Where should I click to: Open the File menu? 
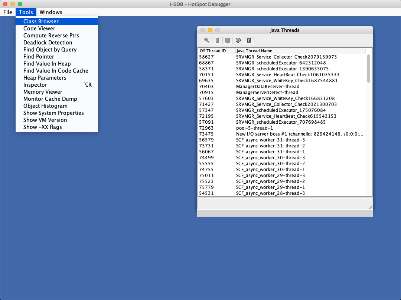coord(8,12)
